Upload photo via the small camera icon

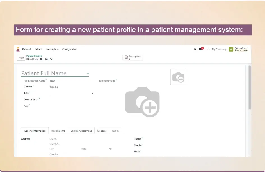(178, 77)
